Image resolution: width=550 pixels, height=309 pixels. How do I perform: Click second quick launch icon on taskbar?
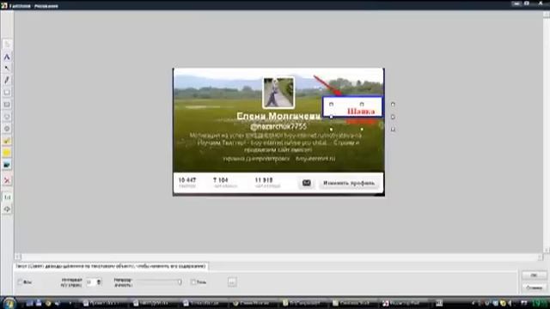(39, 303)
